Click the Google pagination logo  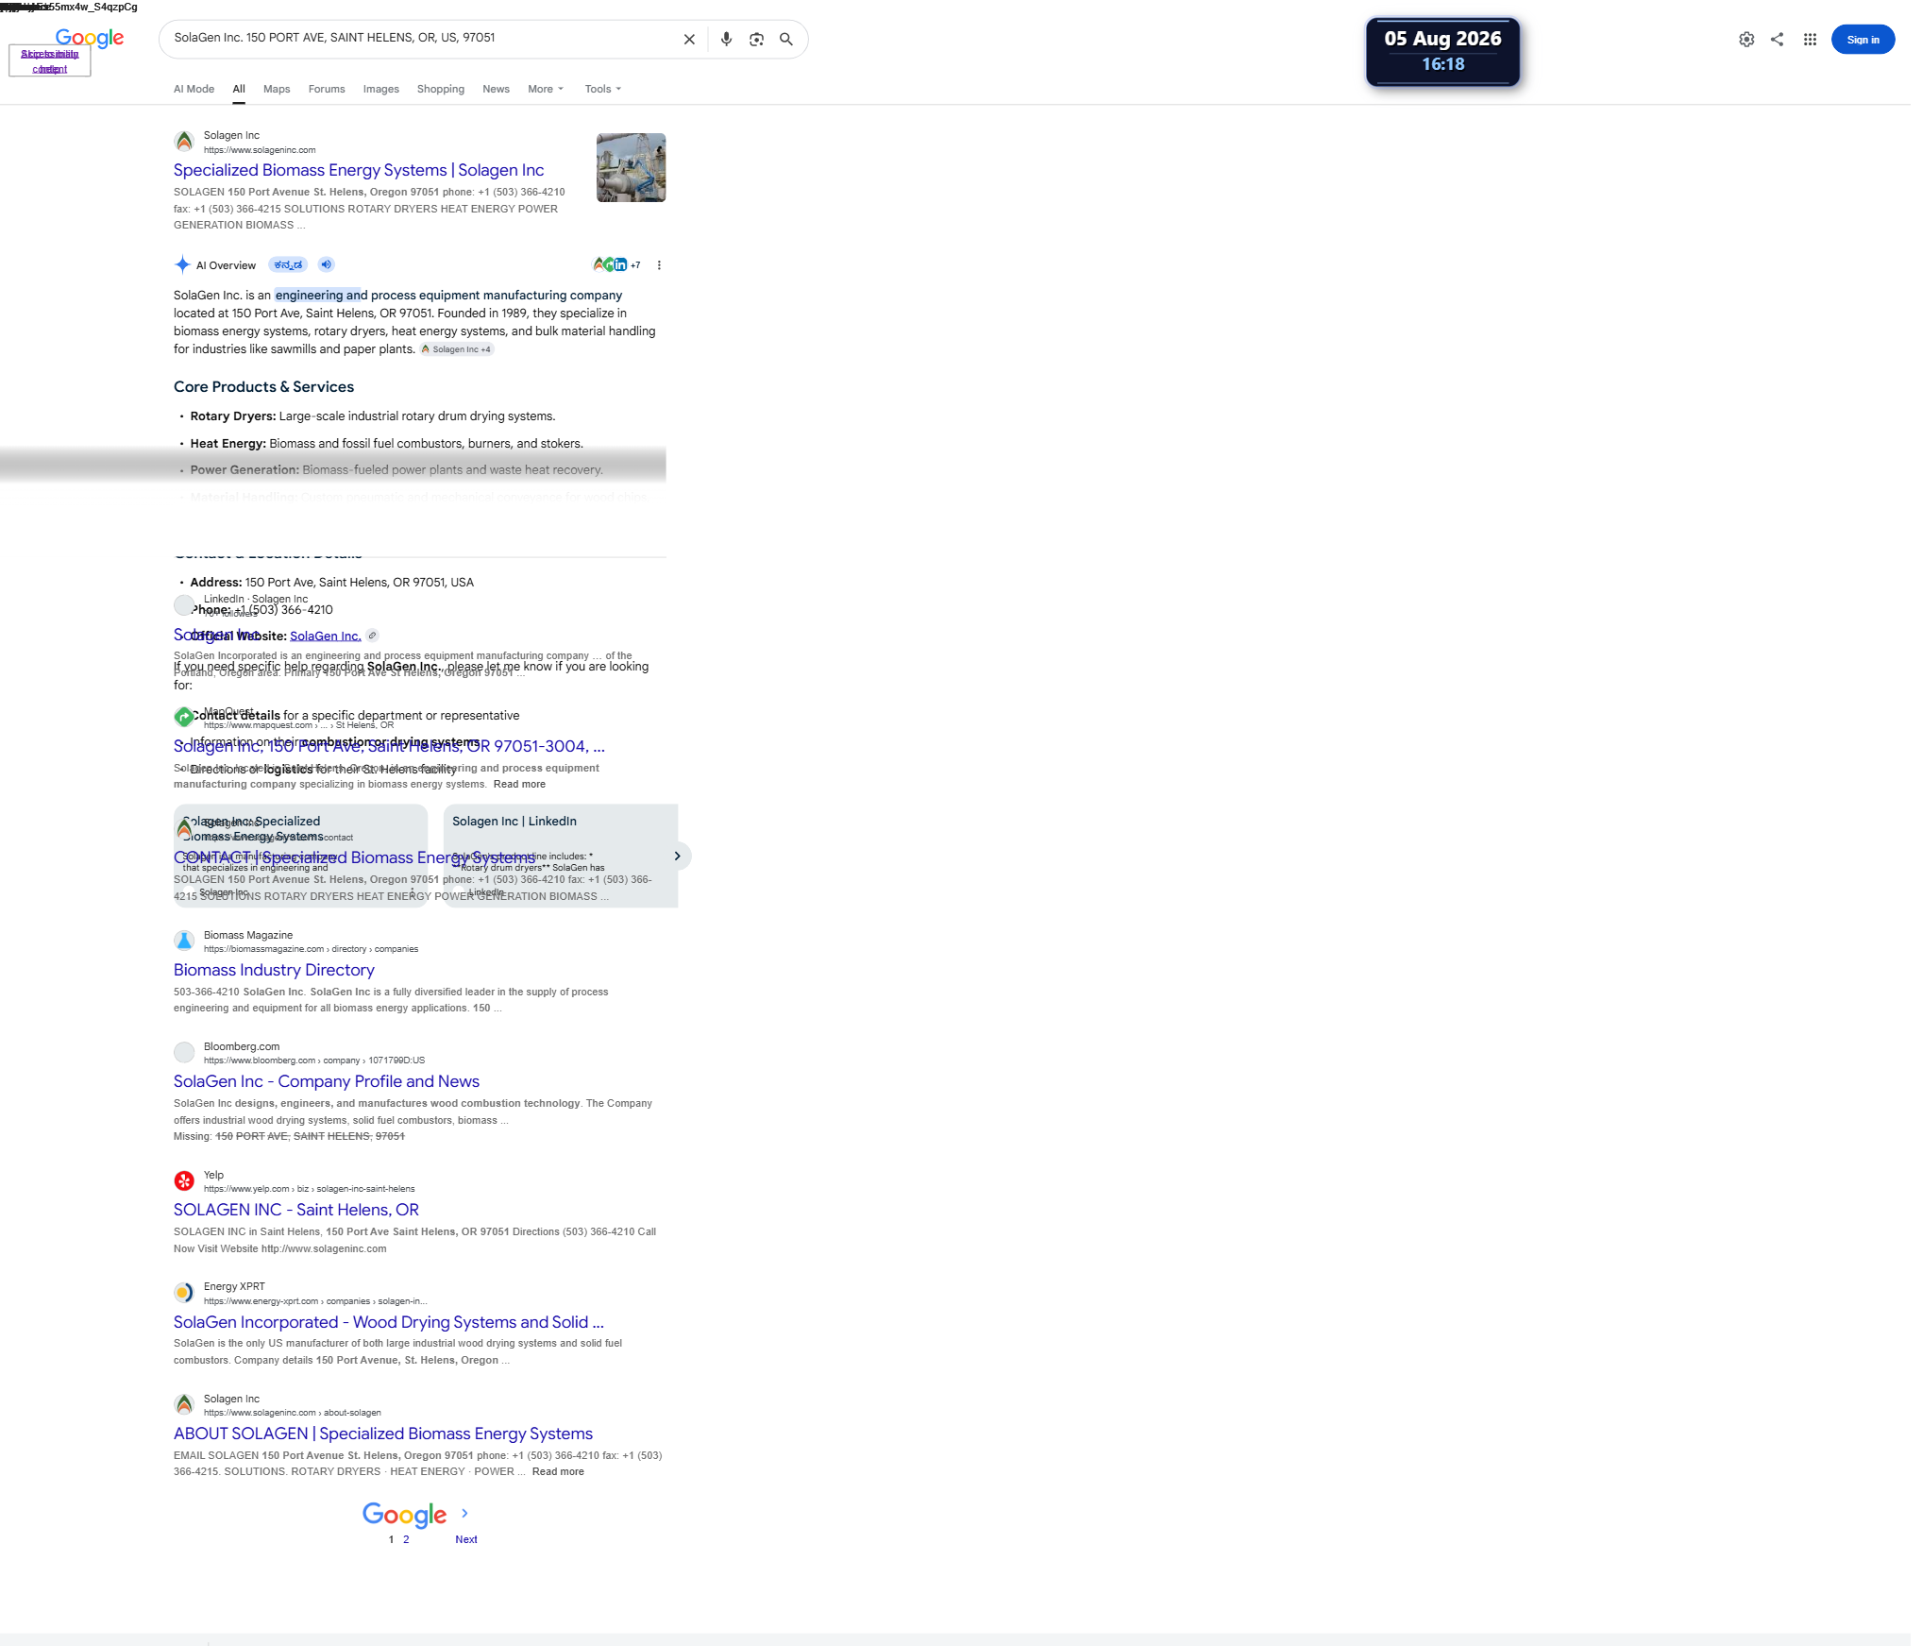tap(404, 1515)
